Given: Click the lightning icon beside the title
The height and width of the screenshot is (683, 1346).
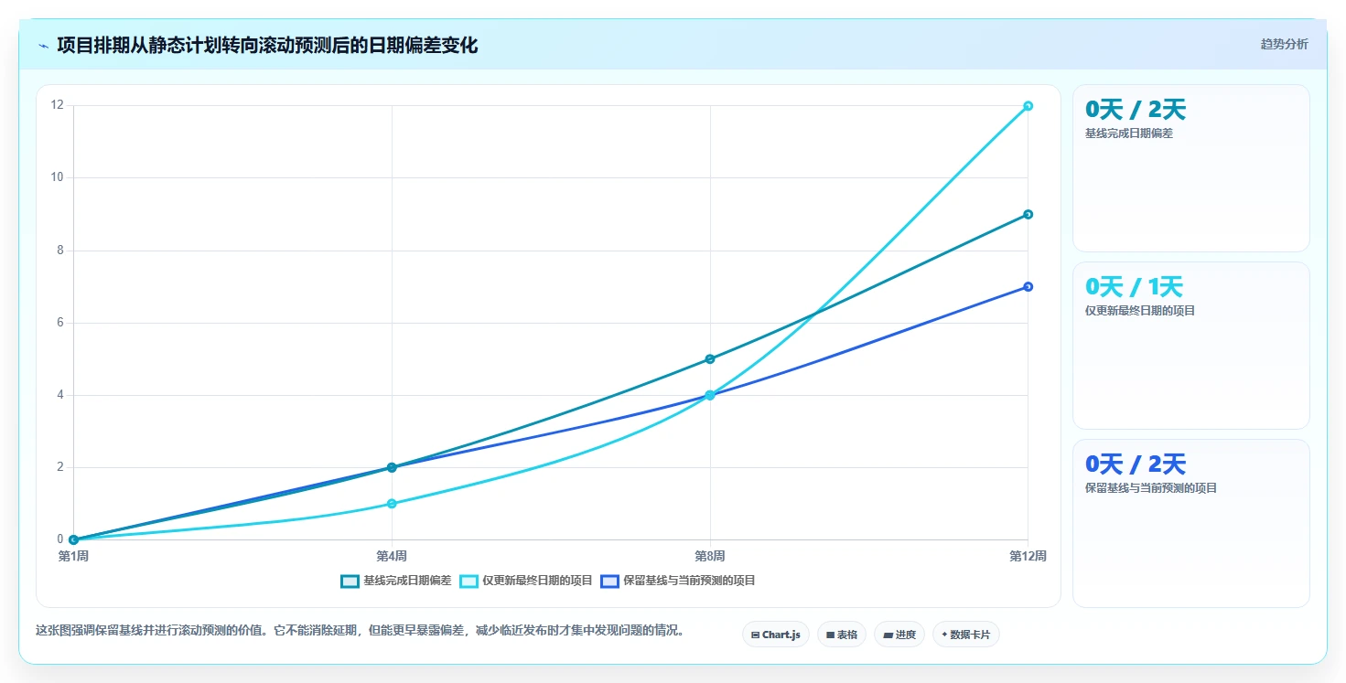Looking at the screenshot, I should coord(43,45).
